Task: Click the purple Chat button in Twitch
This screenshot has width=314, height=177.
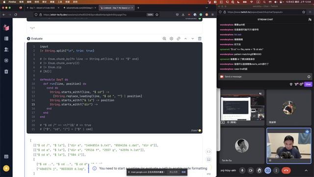Action: pos(308,84)
